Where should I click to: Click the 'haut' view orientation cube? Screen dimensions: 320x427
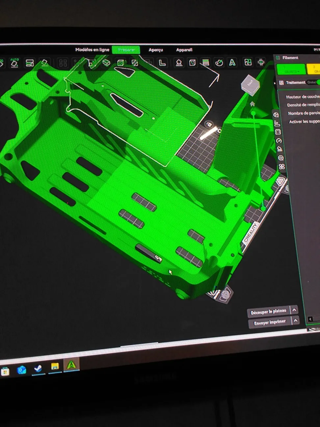click(x=250, y=85)
